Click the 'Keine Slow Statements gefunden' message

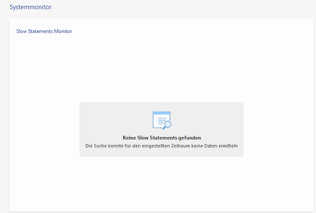tap(162, 137)
